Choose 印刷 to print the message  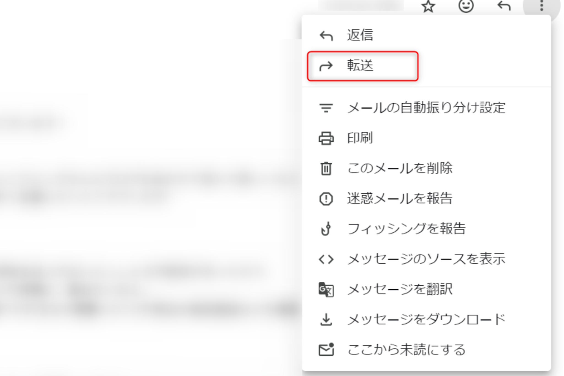[360, 138]
